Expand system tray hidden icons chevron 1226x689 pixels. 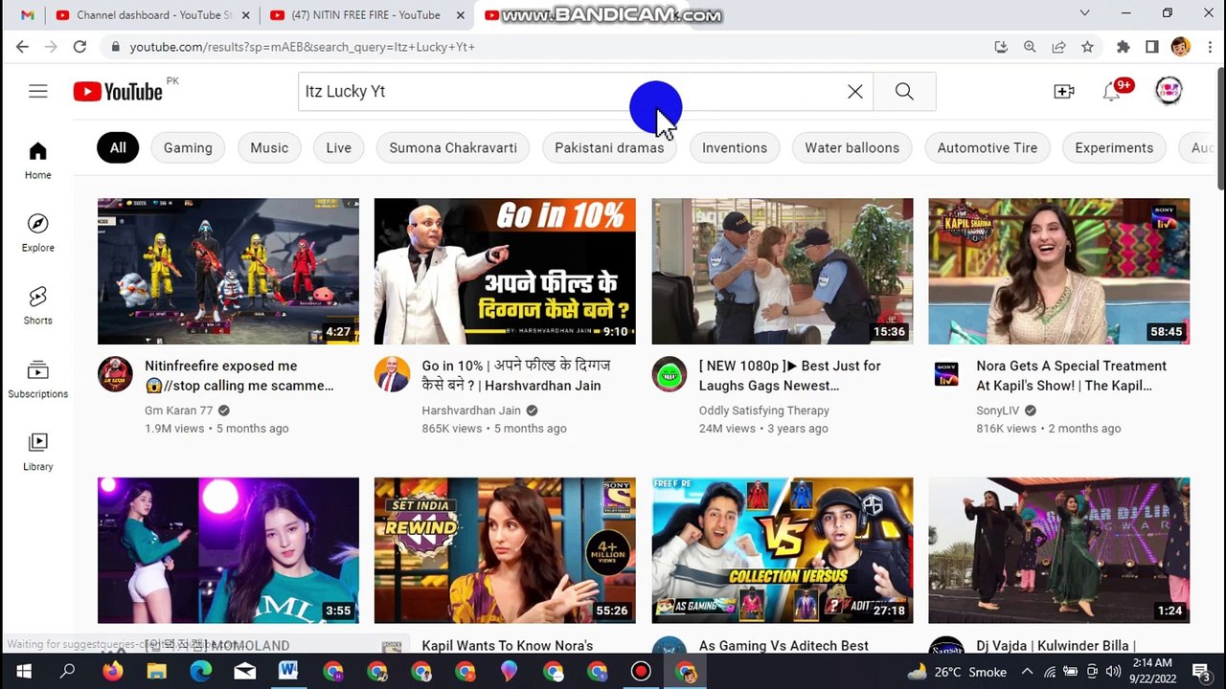coord(1027,672)
